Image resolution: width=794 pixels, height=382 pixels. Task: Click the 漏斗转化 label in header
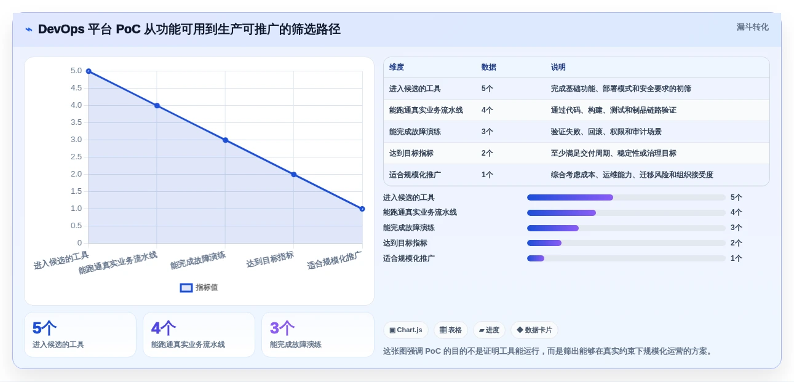click(753, 27)
